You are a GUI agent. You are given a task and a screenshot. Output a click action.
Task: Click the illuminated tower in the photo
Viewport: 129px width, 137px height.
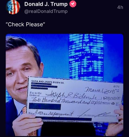click(86, 57)
